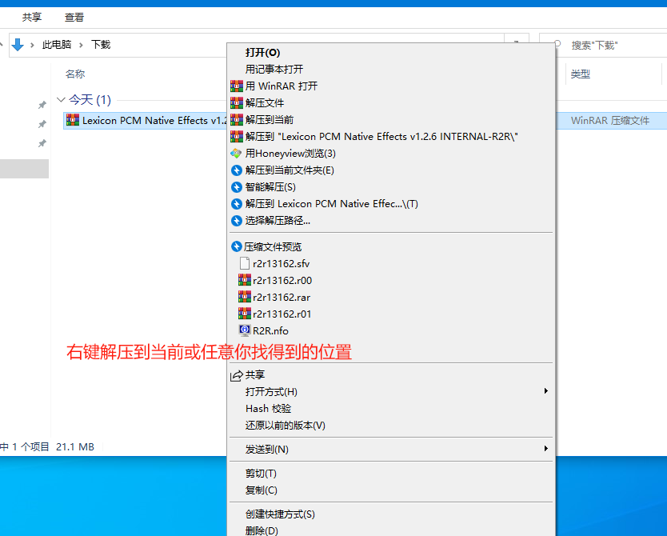The width and height of the screenshot is (667, 536).
Task: Click second pin icon in navigation pane
Action: (x=42, y=124)
